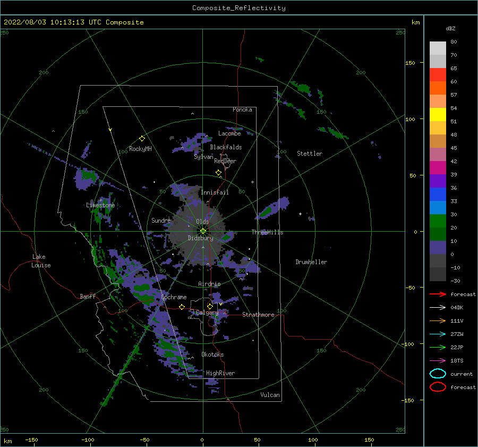Select the white 04DK arrow legend entry
478x447 pixels.
(438, 308)
